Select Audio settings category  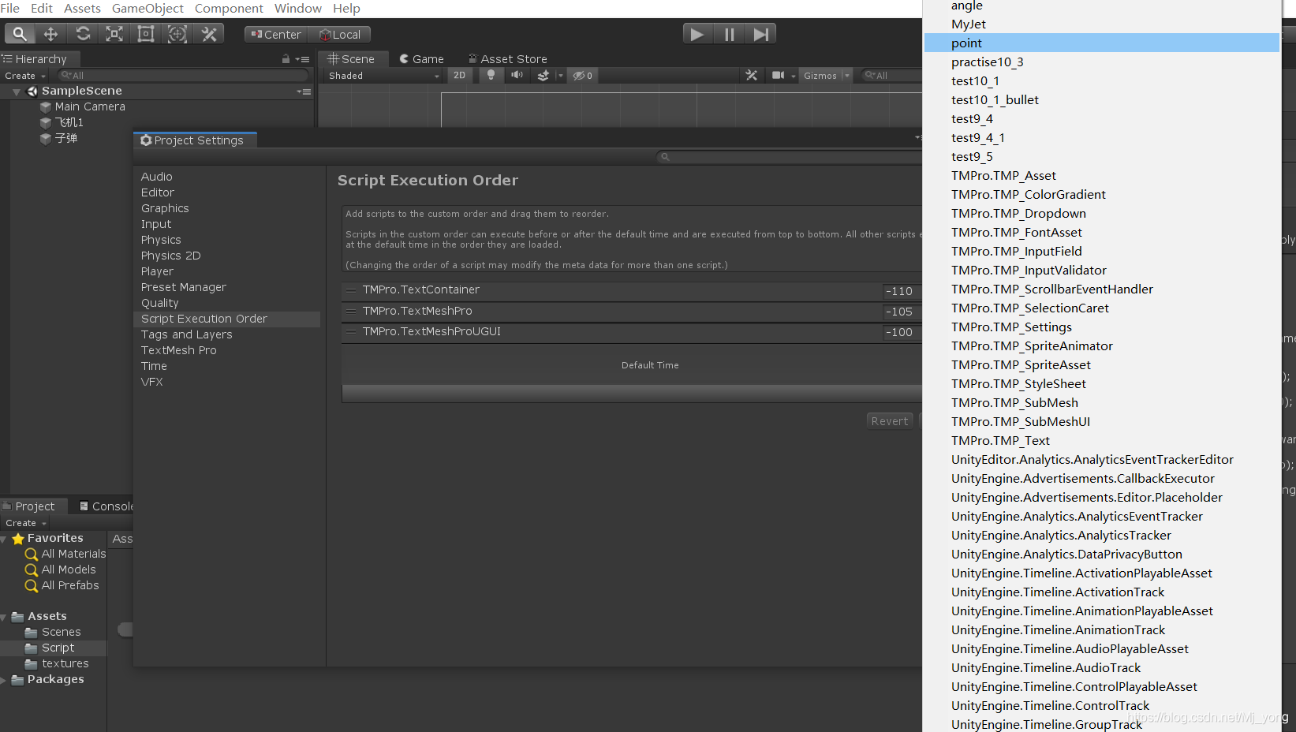[x=157, y=177]
